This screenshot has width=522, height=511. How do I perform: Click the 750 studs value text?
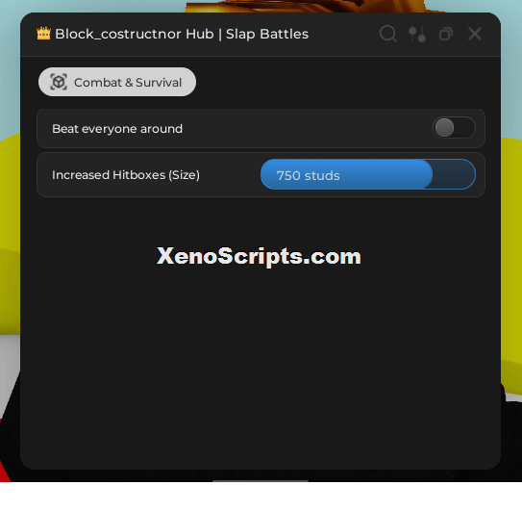click(x=308, y=176)
